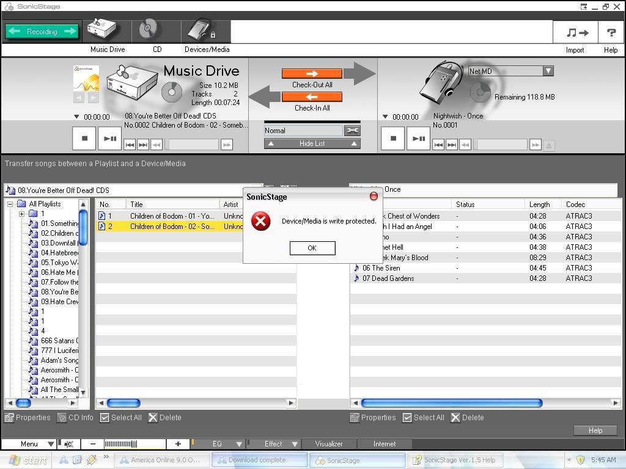The width and height of the screenshot is (626, 469).
Task: Open Music Drive time display dropdown
Action: point(76,117)
